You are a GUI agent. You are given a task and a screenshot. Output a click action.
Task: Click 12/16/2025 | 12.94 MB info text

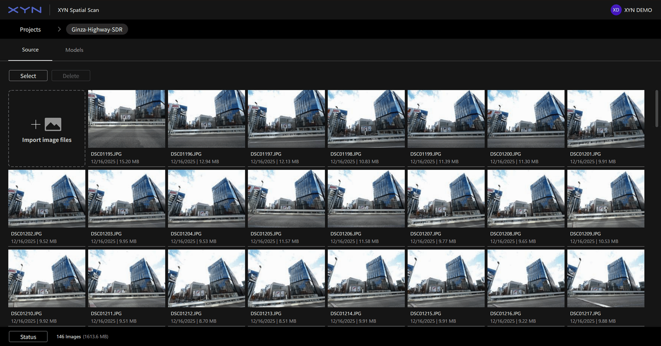195,161
